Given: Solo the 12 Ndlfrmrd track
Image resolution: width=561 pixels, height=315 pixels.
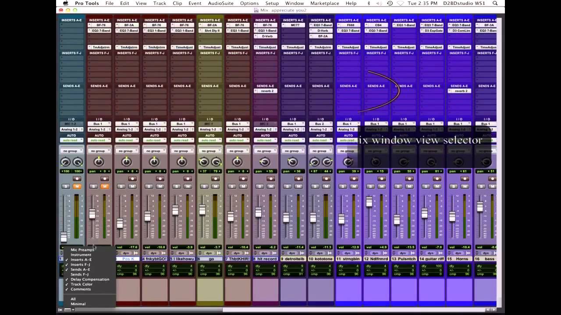Looking at the screenshot, I should point(370,186).
